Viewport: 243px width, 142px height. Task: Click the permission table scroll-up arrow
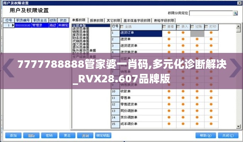point(238,26)
